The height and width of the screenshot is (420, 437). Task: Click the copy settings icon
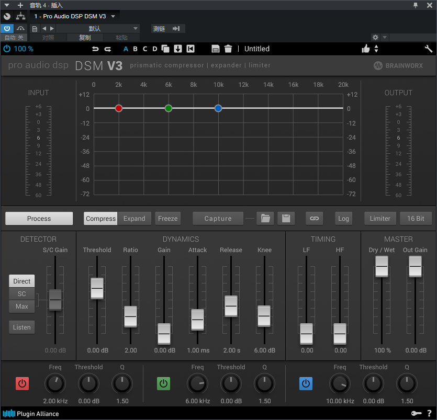tap(165, 49)
